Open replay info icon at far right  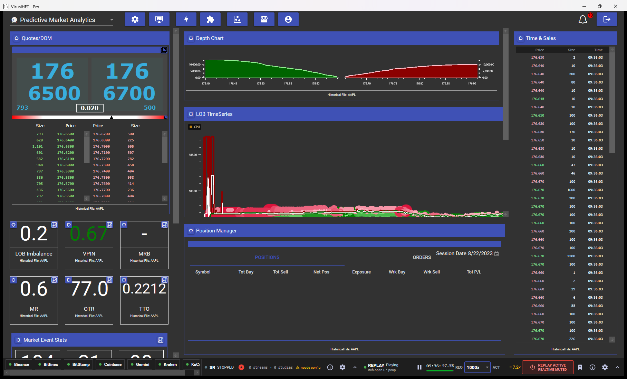click(x=592, y=367)
